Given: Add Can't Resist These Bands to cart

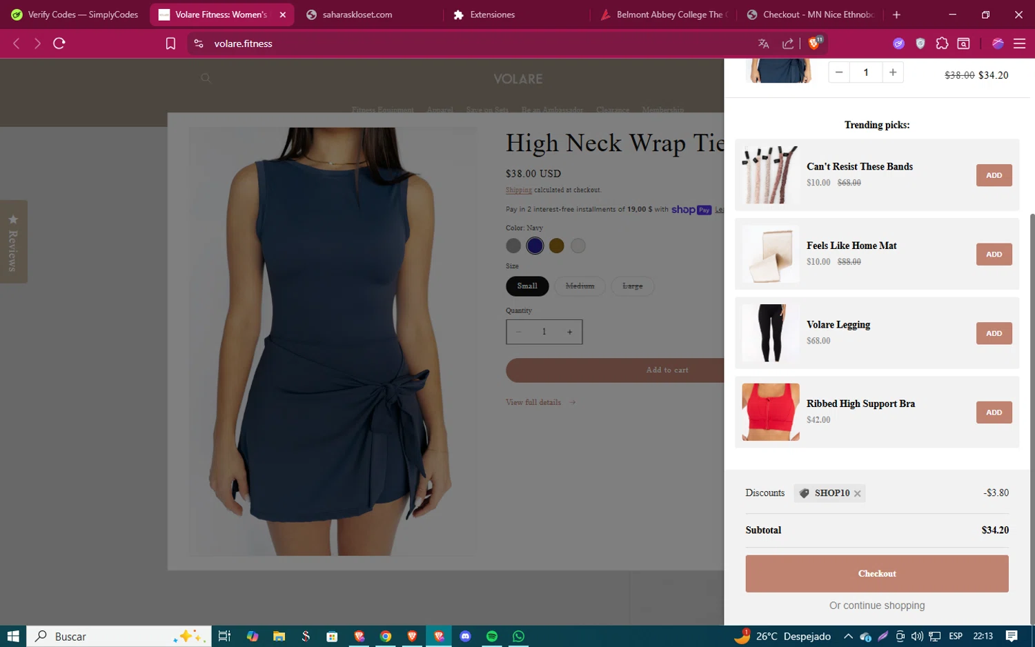Looking at the screenshot, I should click(994, 175).
